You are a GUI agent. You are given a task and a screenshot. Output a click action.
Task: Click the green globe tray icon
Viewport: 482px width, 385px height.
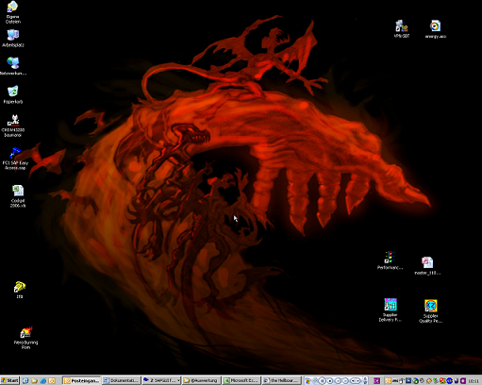[415, 381]
